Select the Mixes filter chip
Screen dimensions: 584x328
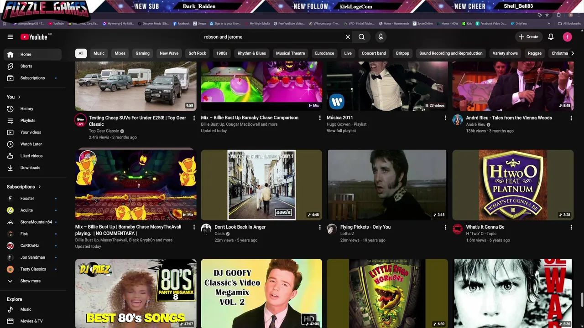120,53
